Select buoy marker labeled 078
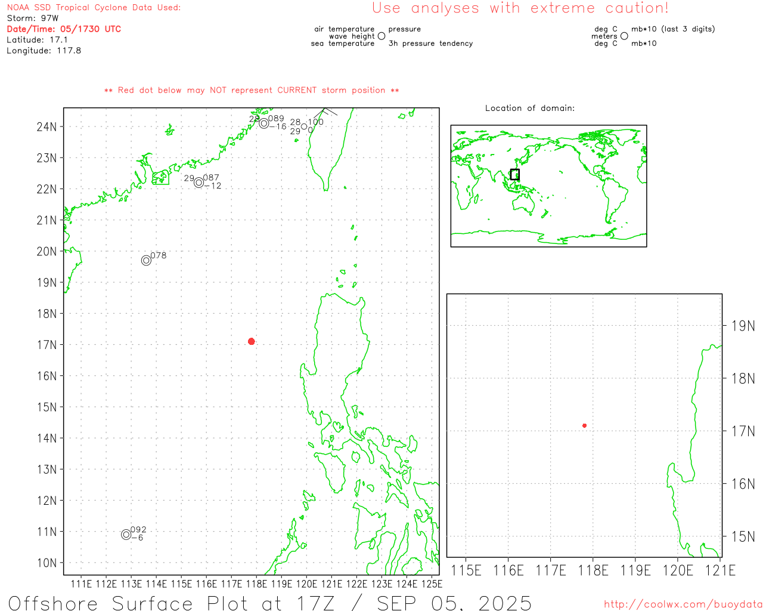The image size is (763, 611). coord(146,260)
